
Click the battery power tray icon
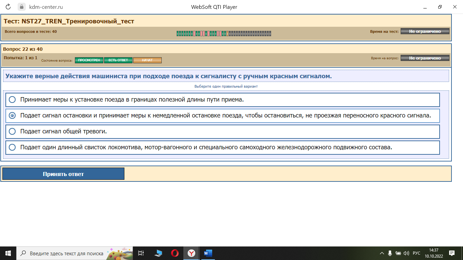[398, 253]
